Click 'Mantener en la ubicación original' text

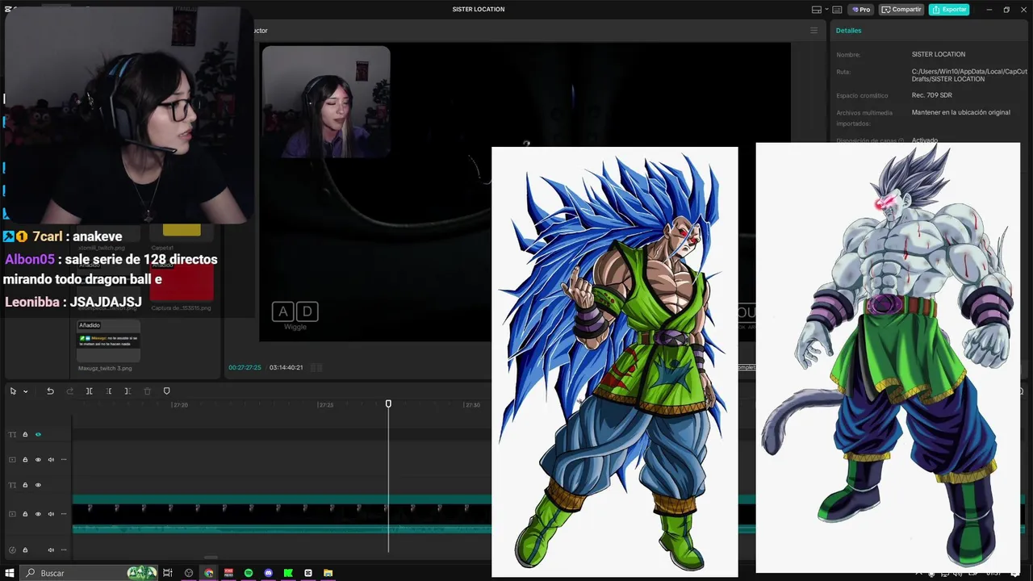960,112
